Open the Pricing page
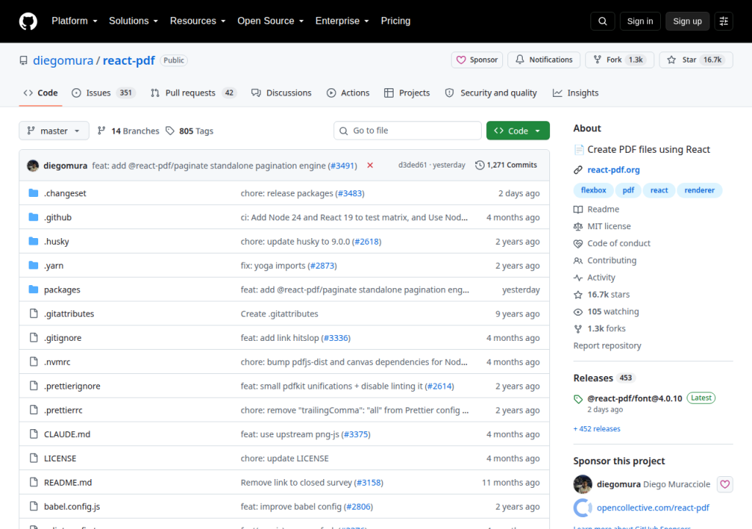The image size is (752, 529). pyautogui.click(x=396, y=21)
